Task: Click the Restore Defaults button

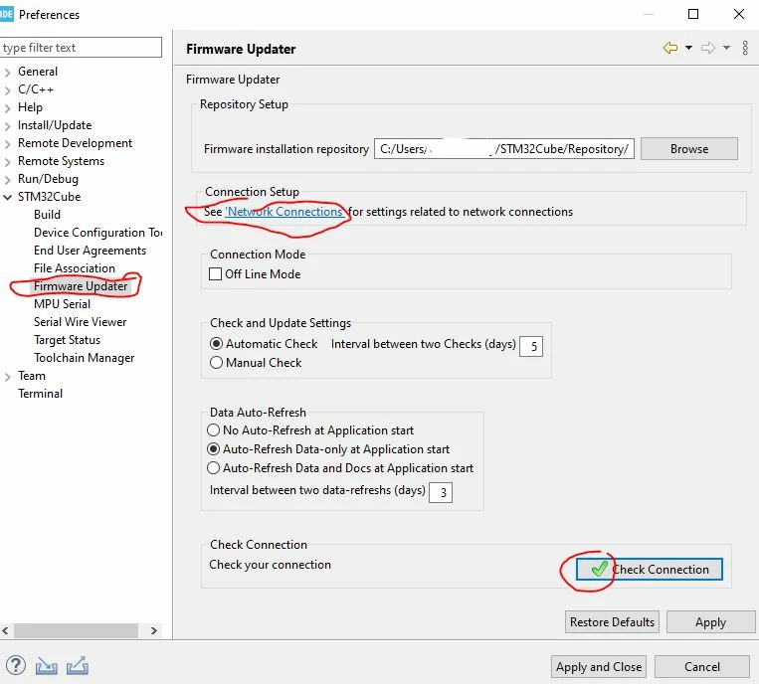Action: [612, 622]
